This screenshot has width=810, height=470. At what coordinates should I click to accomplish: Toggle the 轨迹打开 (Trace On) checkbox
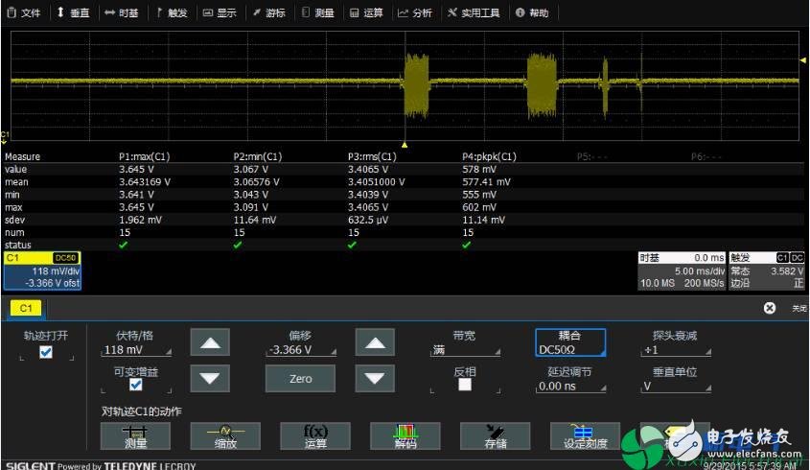pos(46,352)
